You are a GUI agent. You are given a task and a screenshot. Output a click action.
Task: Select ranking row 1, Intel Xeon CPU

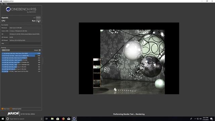click(x=21, y=53)
